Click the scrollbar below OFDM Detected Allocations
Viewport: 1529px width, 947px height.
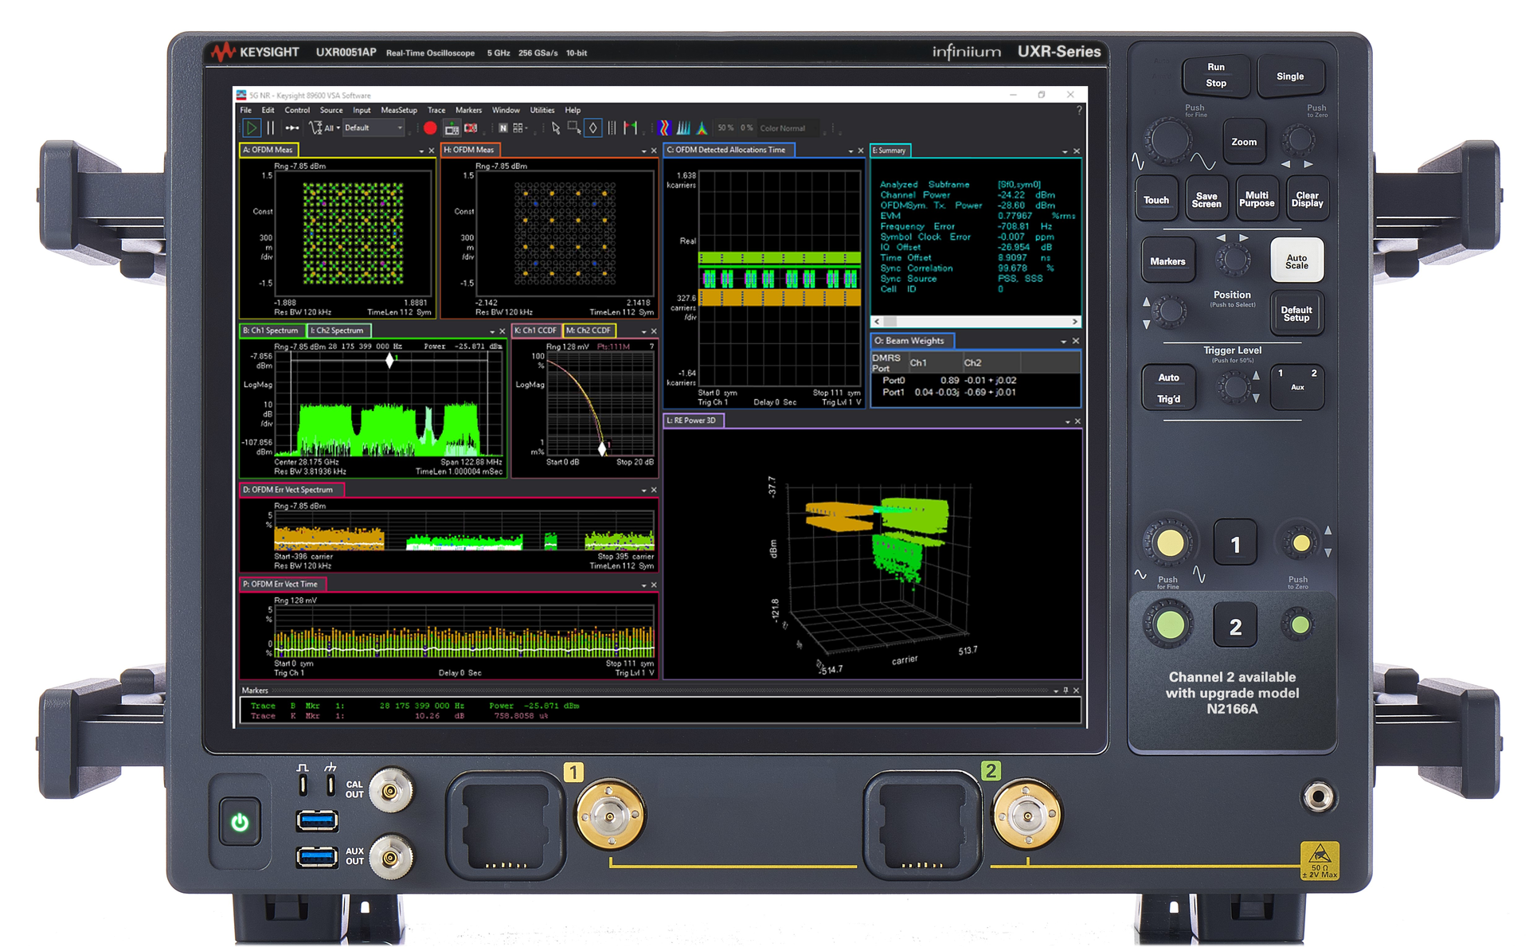pos(976,321)
